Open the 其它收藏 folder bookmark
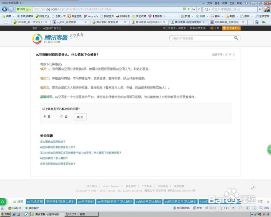Image resolution: width=271 pixels, height=217 pixels. coord(139,16)
